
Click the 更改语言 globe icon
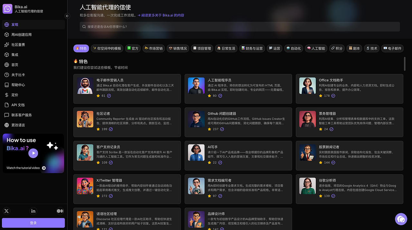(x=6, y=125)
